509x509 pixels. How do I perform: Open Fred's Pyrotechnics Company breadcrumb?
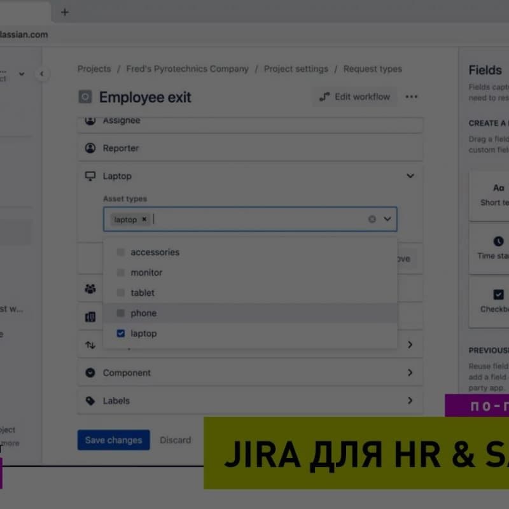187,69
